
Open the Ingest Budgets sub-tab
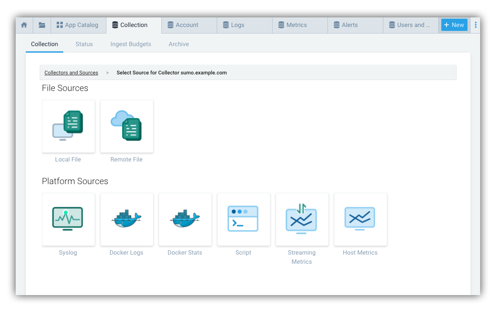[131, 44]
